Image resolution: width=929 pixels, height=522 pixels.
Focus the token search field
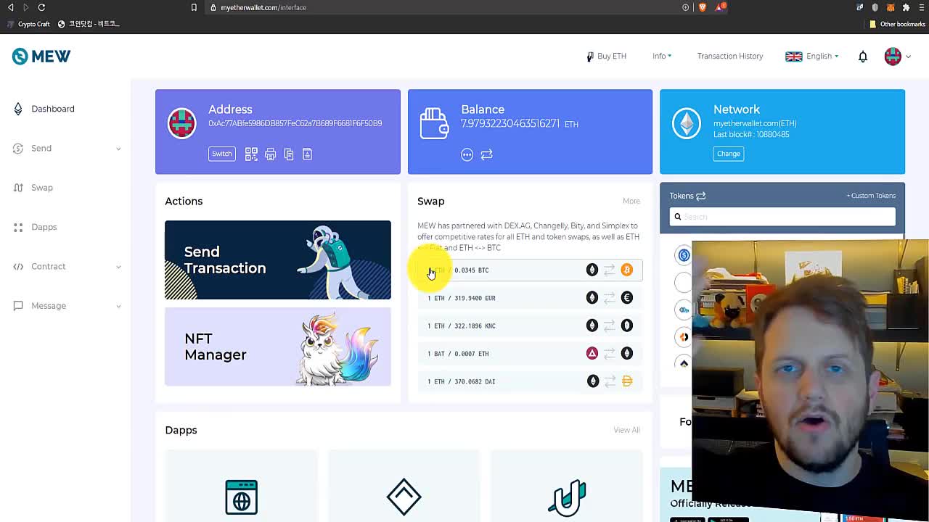tap(782, 216)
